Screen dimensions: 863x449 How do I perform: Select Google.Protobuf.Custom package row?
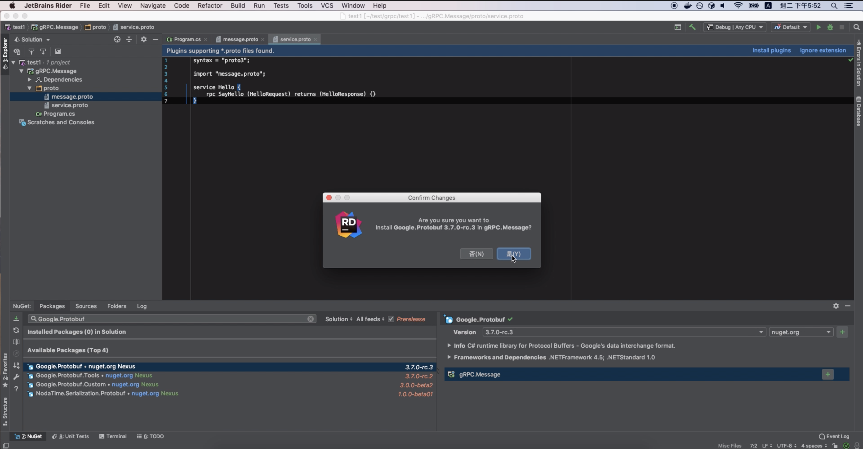point(230,385)
